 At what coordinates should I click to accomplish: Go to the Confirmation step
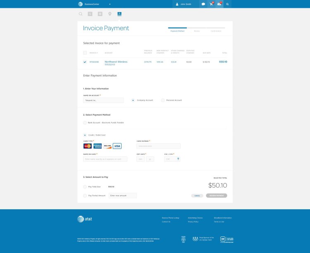tap(216, 31)
